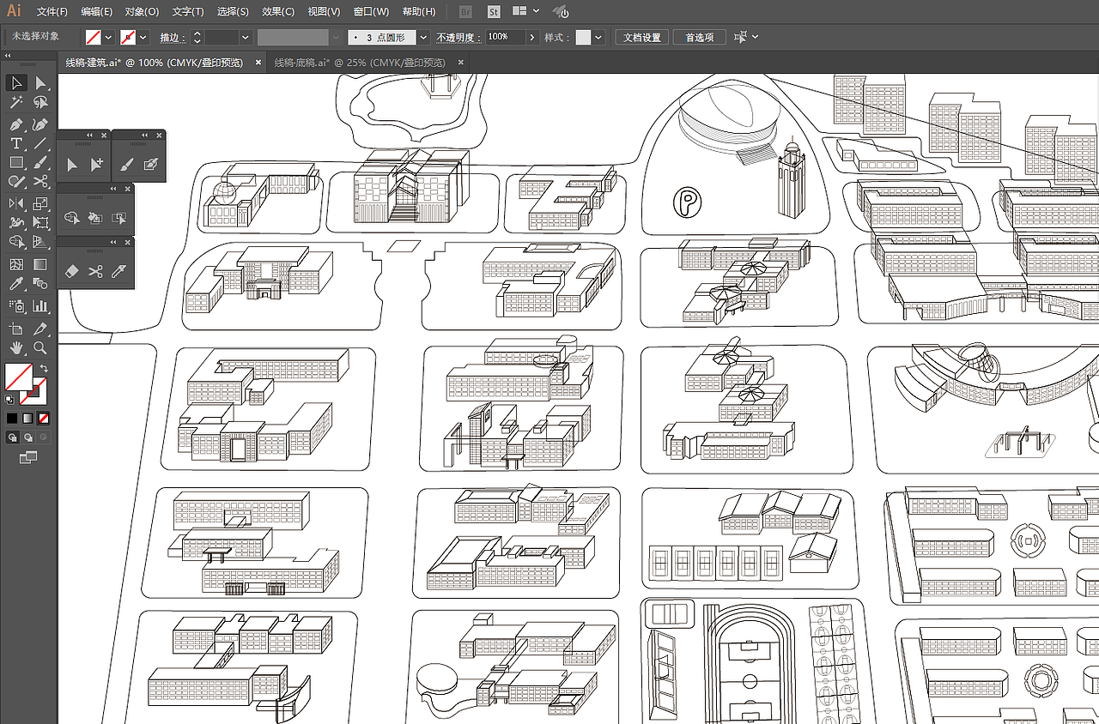Open the graphic style (样式) dropdown
This screenshot has height=724, width=1099.
(x=598, y=38)
